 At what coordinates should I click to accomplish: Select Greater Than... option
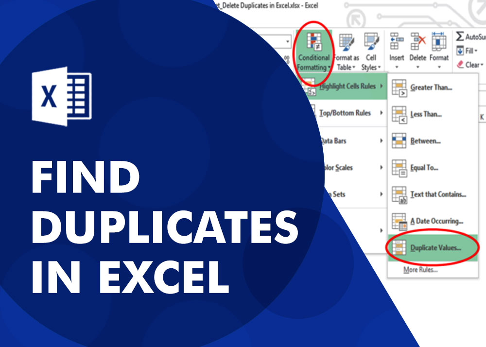[433, 87]
